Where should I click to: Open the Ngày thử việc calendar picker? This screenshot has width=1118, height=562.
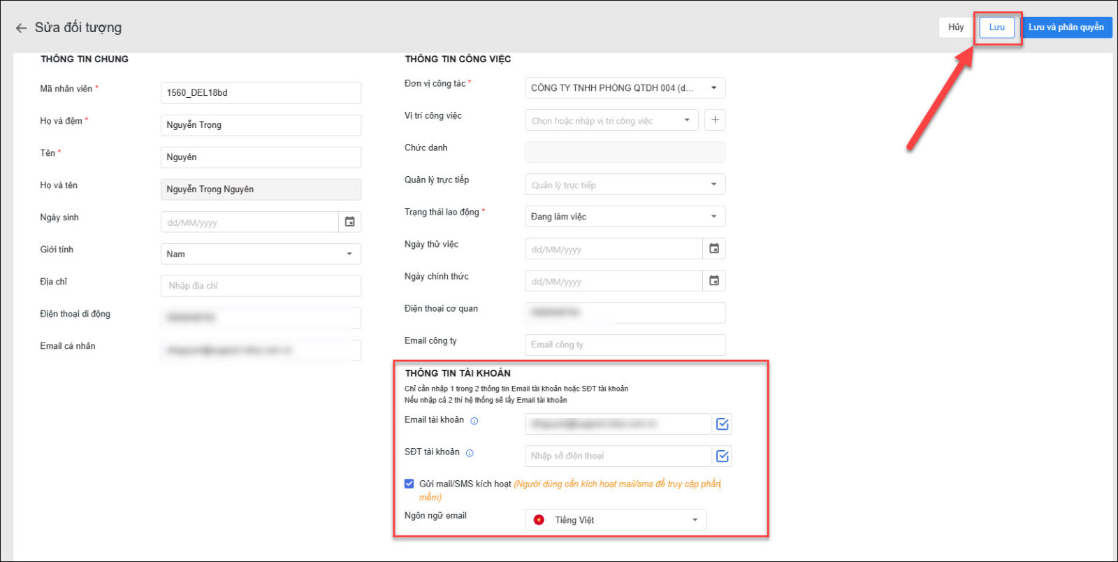pos(713,248)
